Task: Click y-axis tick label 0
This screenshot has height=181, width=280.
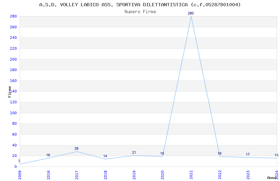Action: pyautogui.click(x=15, y=167)
